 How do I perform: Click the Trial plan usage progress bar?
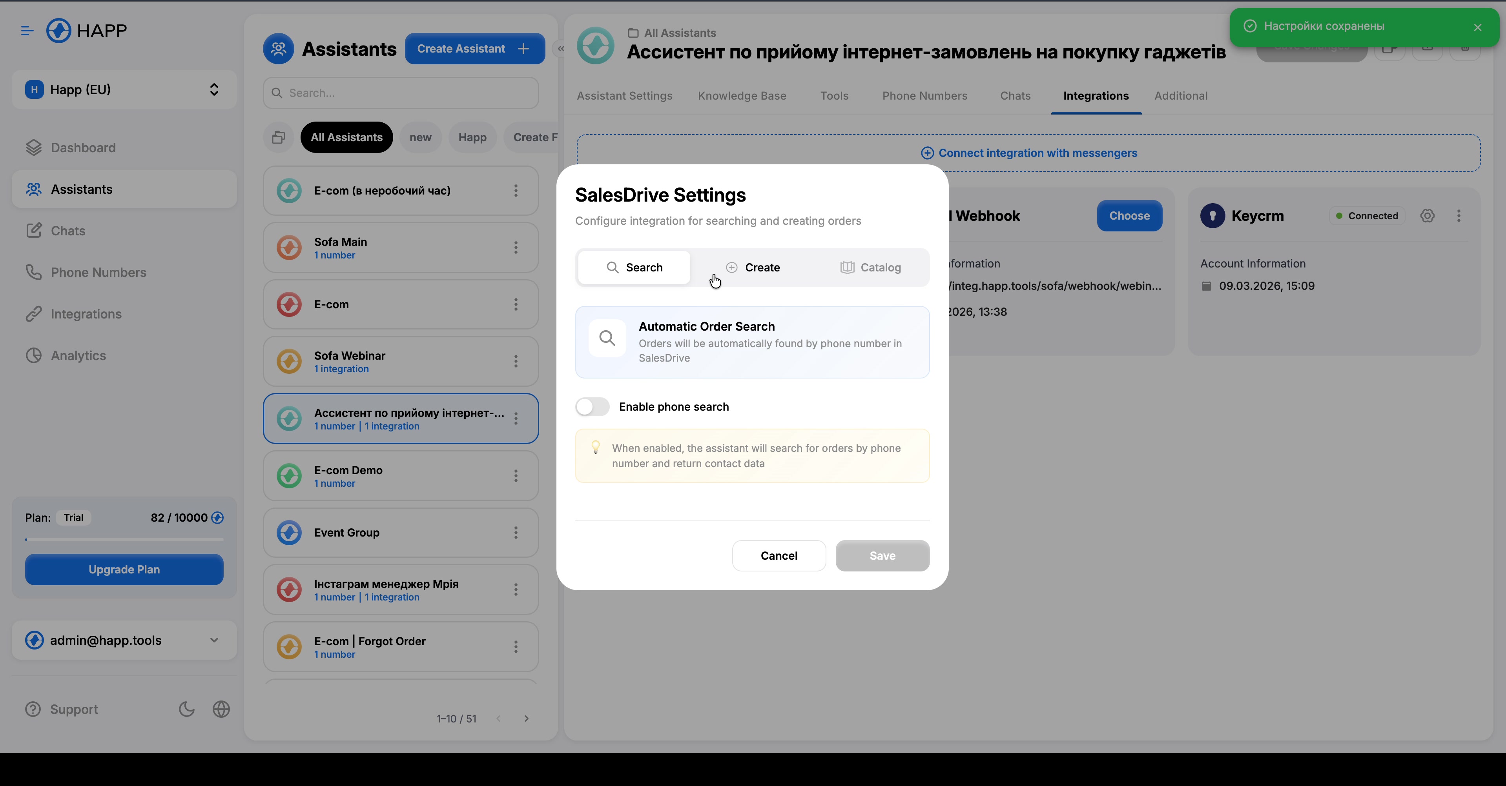coord(123,539)
